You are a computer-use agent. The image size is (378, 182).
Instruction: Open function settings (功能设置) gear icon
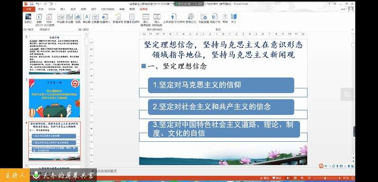click(x=204, y=18)
